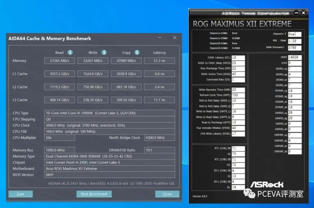Click the DRAM:FSB Ratio field showing 19:1
314x208 pixels.
159,150
